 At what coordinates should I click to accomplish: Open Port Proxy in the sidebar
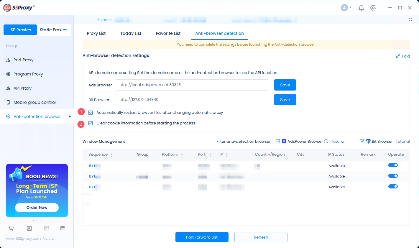pyautogui.click(x=24, y=60)
